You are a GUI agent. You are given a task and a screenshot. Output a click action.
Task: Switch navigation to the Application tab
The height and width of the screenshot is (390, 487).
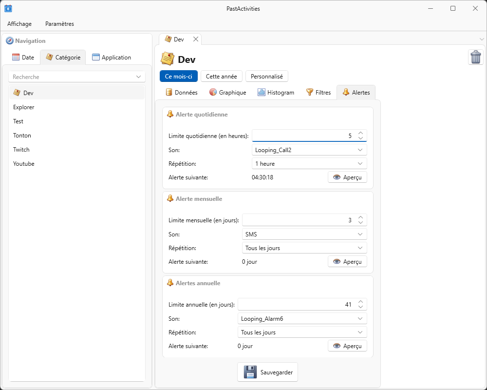[111, 57]
